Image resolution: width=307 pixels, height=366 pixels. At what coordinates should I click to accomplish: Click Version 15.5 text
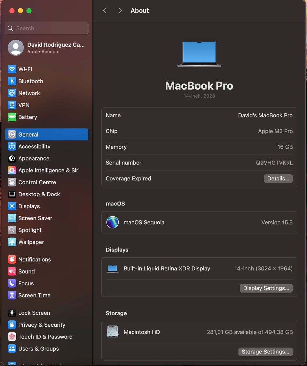pyautogui.click(x=277, y=222)
